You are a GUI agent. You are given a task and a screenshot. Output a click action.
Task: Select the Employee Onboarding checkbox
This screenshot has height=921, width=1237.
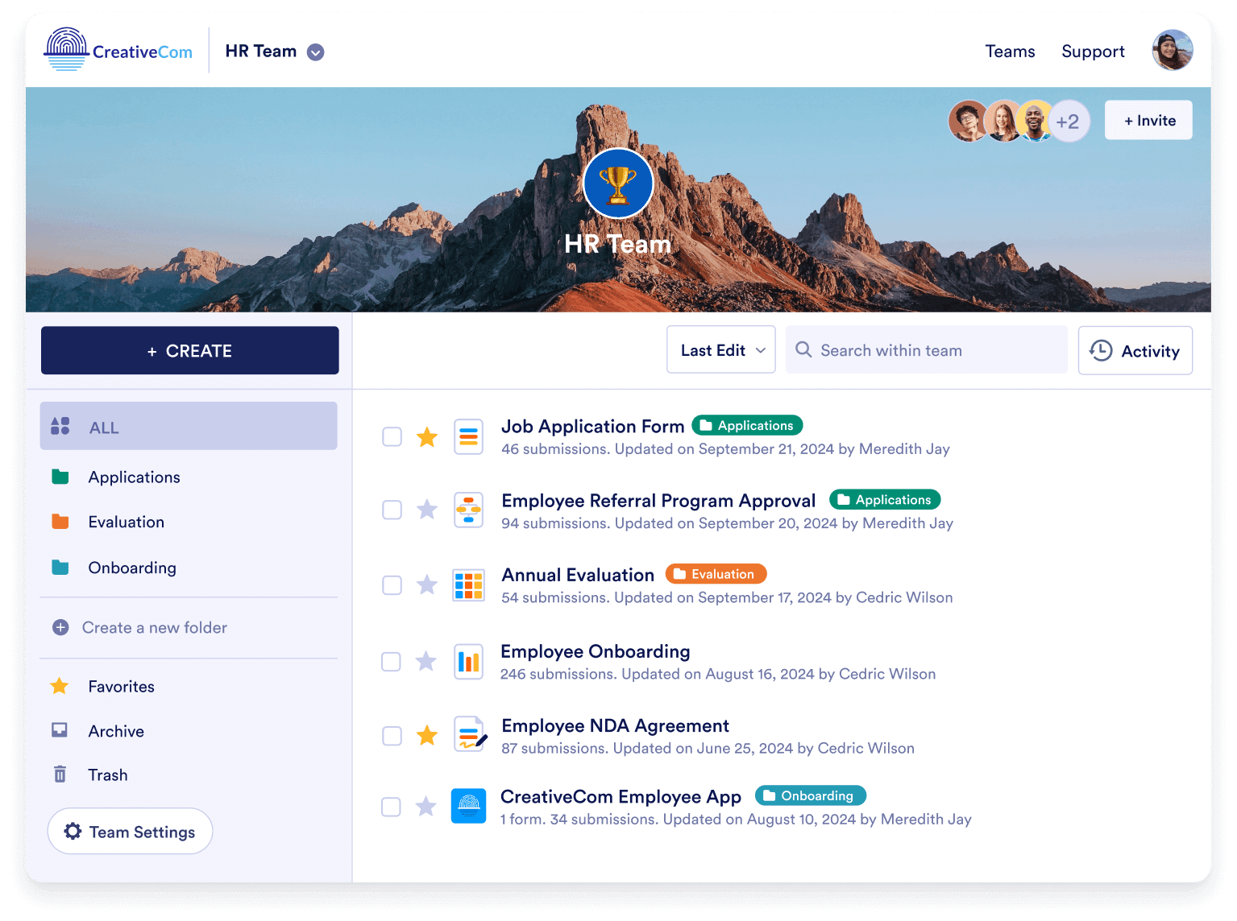pos(391,662)
